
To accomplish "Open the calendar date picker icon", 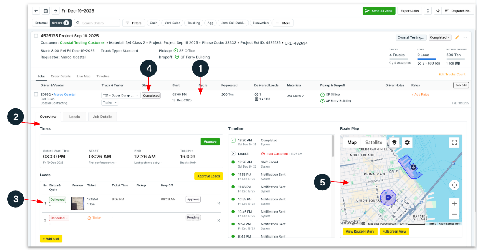I will click(46, 10).
